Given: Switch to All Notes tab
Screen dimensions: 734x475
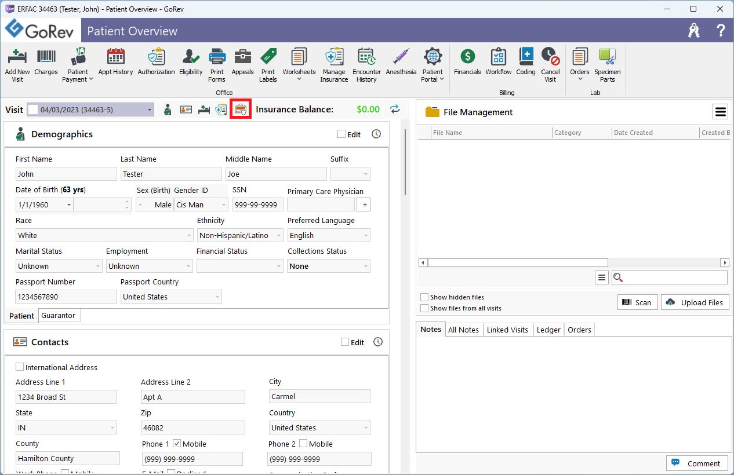Looking at the screenshot, I should pos(463,330).
